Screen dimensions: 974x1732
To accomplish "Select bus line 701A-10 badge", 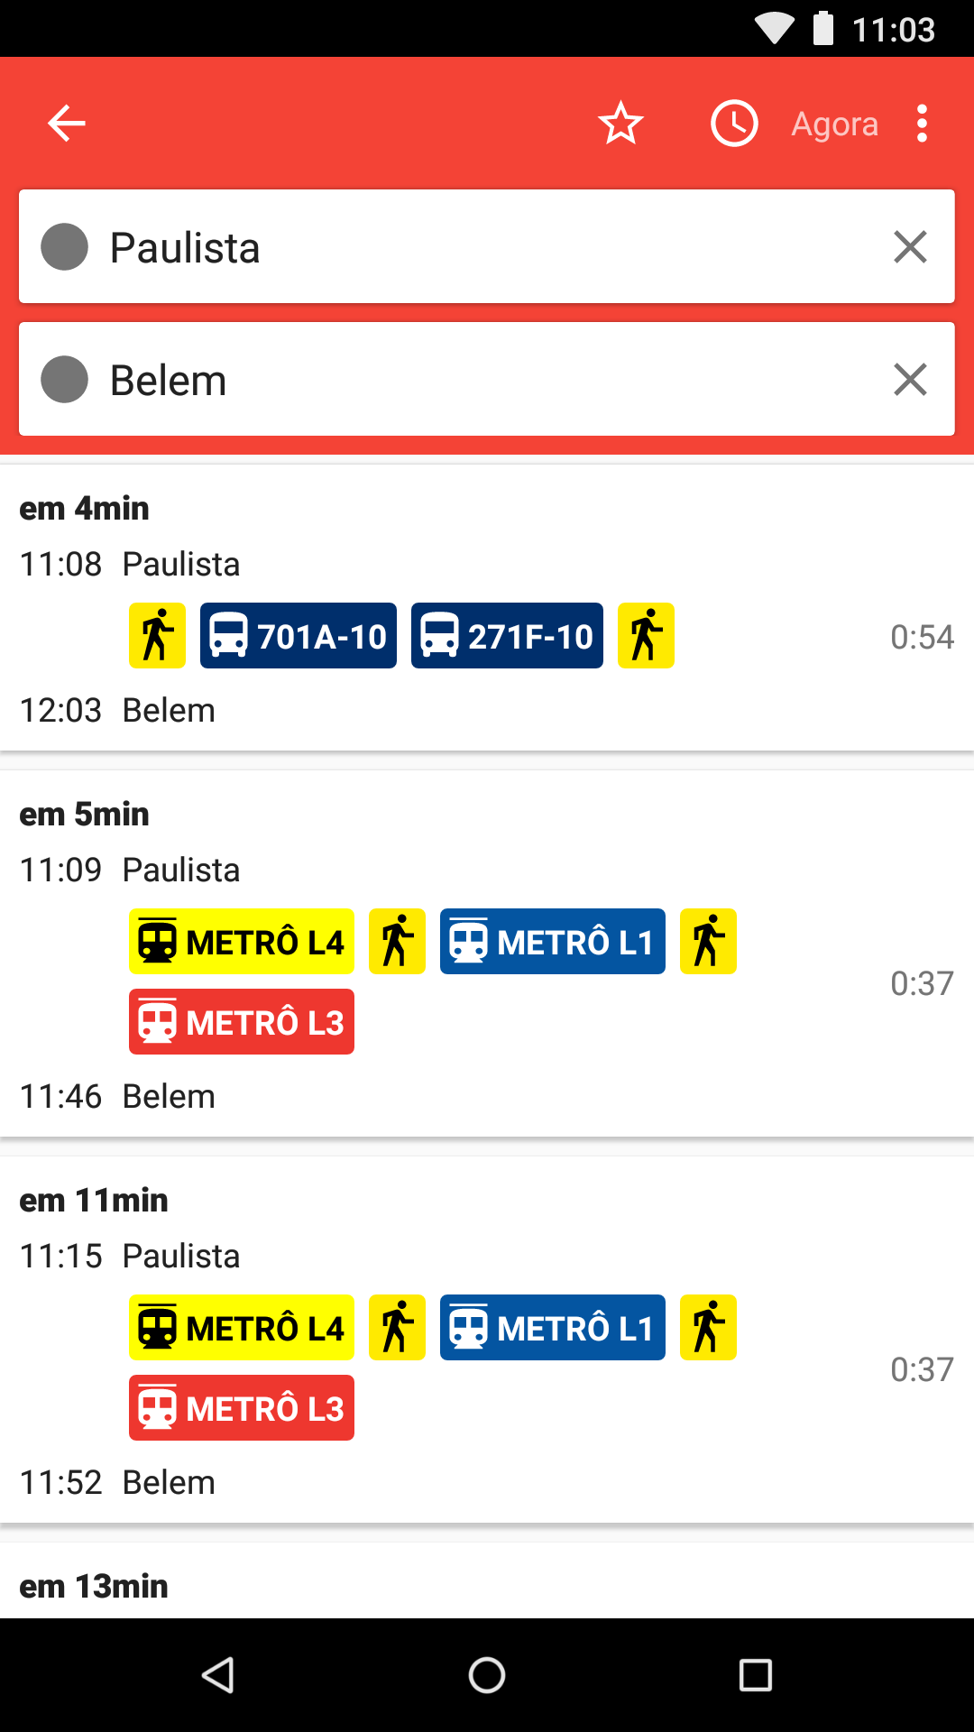I will pyautogui.click(x=299, y=636).
